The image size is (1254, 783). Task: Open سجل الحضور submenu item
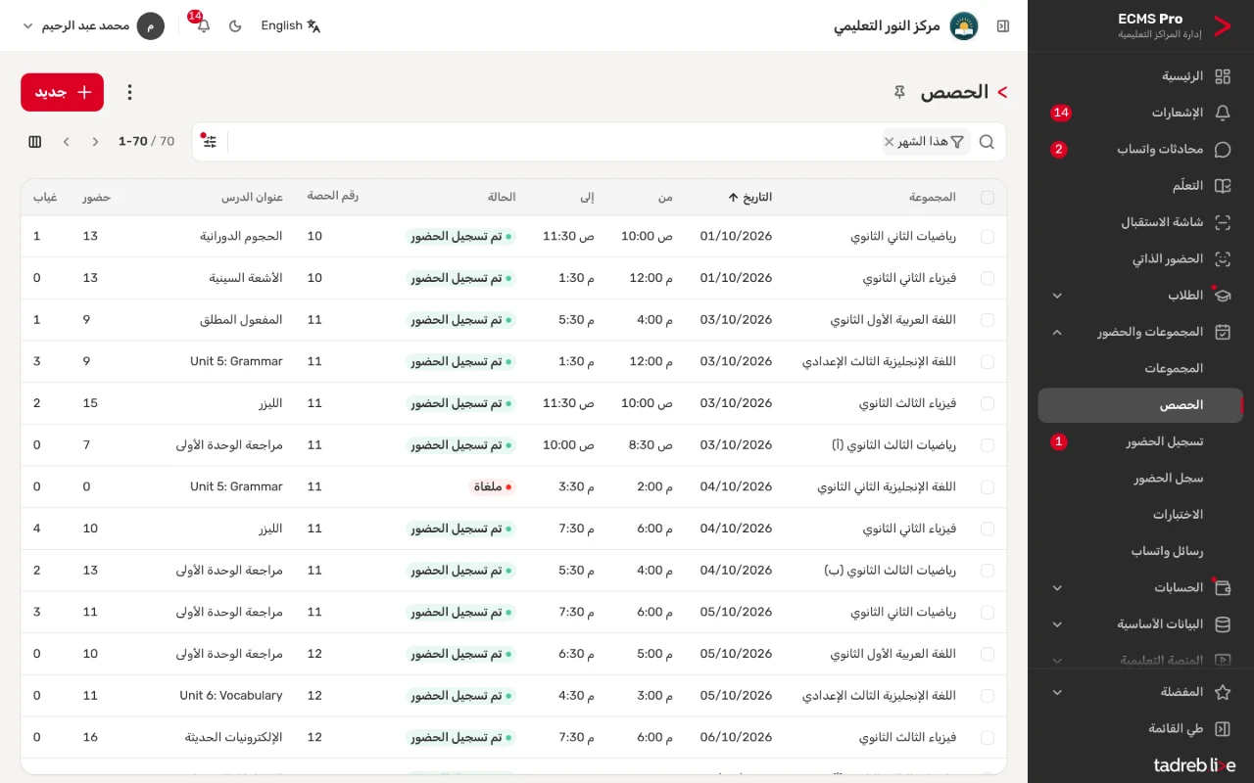[1140, 479]
